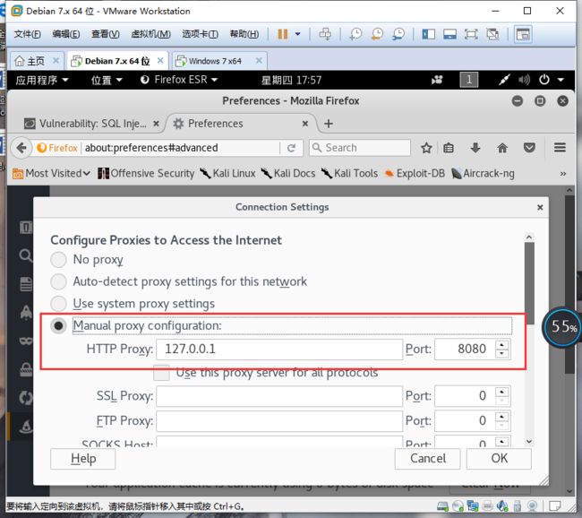This screenshot has height=518, width=582.
Task: Open the 编辑(E) menu
Action: [x=66, y=34]
